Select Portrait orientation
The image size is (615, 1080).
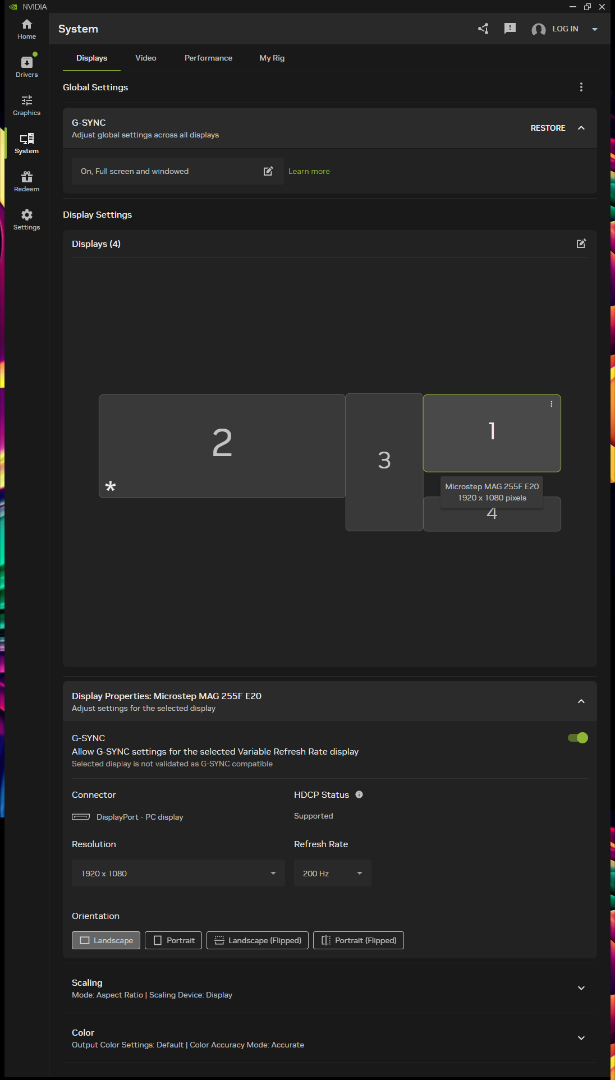click(173, 940)
